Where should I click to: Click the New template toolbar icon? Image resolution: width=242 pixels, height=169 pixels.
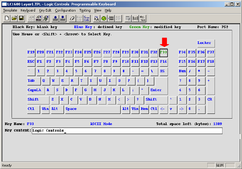7,18
